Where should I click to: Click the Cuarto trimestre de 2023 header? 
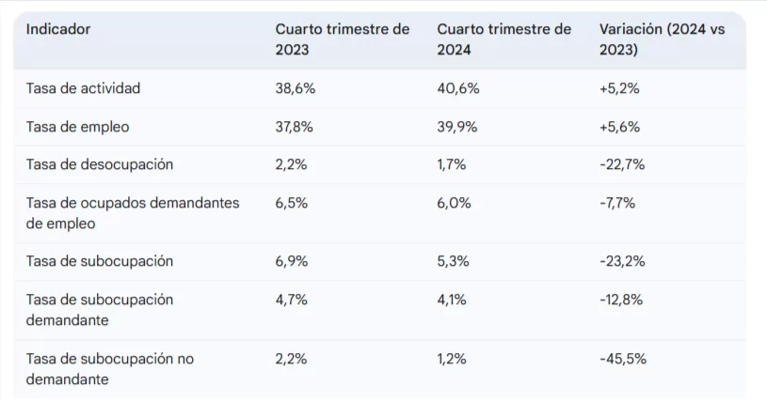(x=342, y=39)
